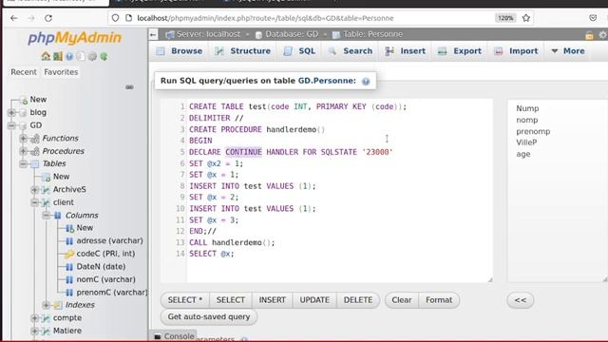This screenshot has width=608, height=342.
Task: Collapse the GD database node
Action: click(11, 125)
